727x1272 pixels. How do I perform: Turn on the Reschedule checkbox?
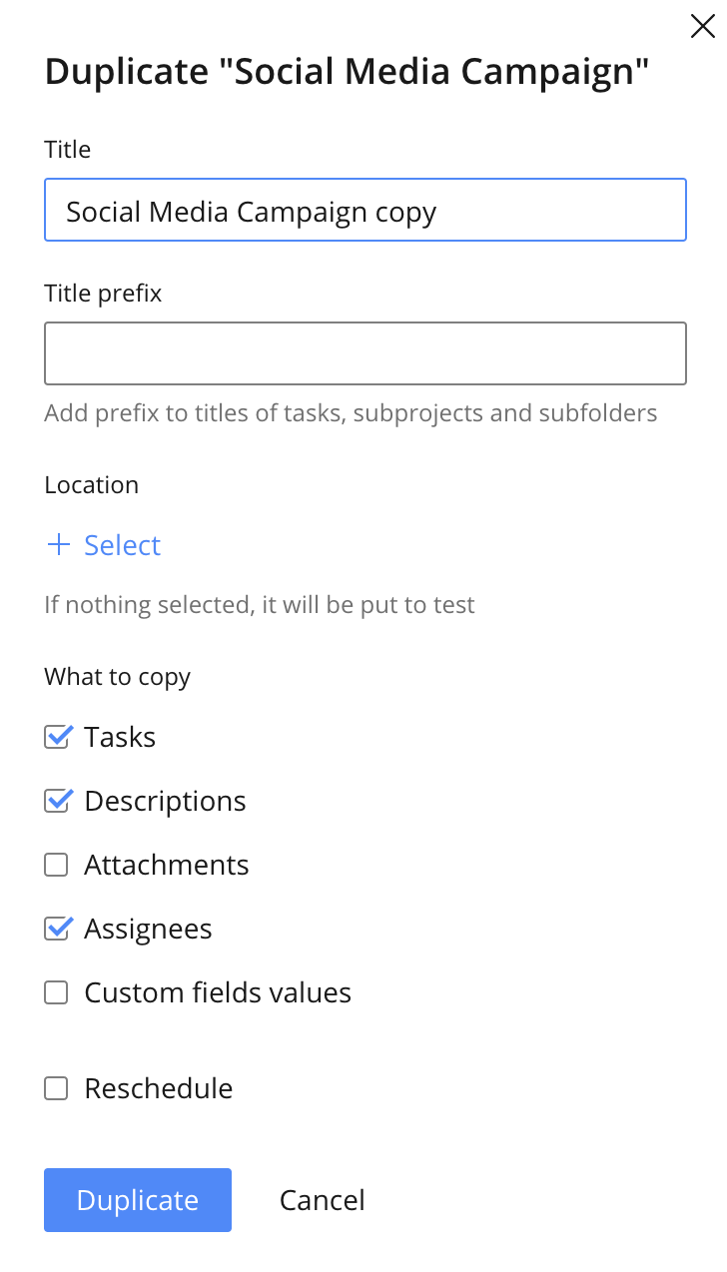point(57,1088)
